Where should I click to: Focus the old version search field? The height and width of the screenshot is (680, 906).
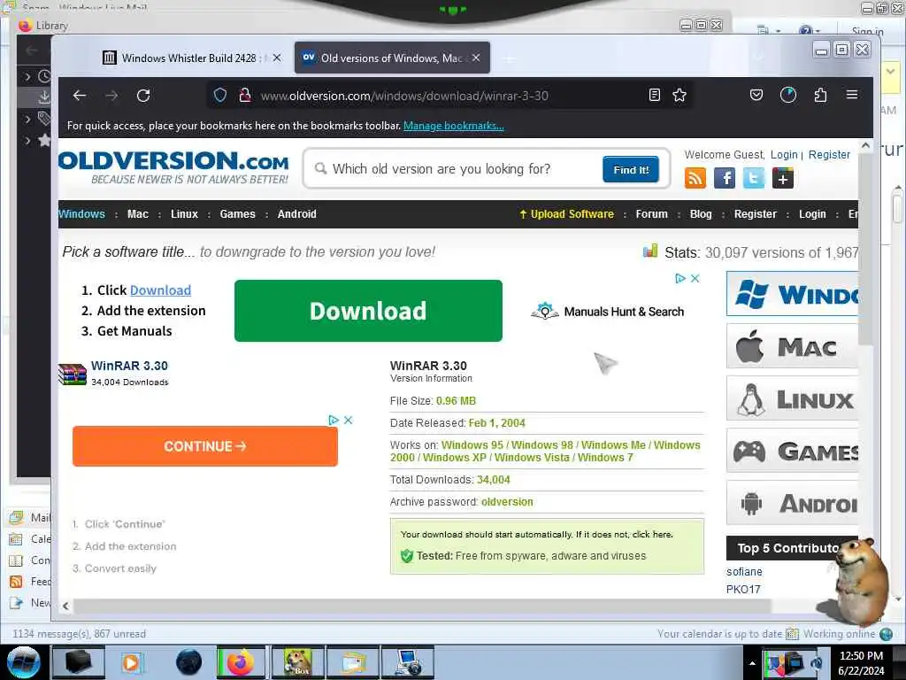click(457, 169)
